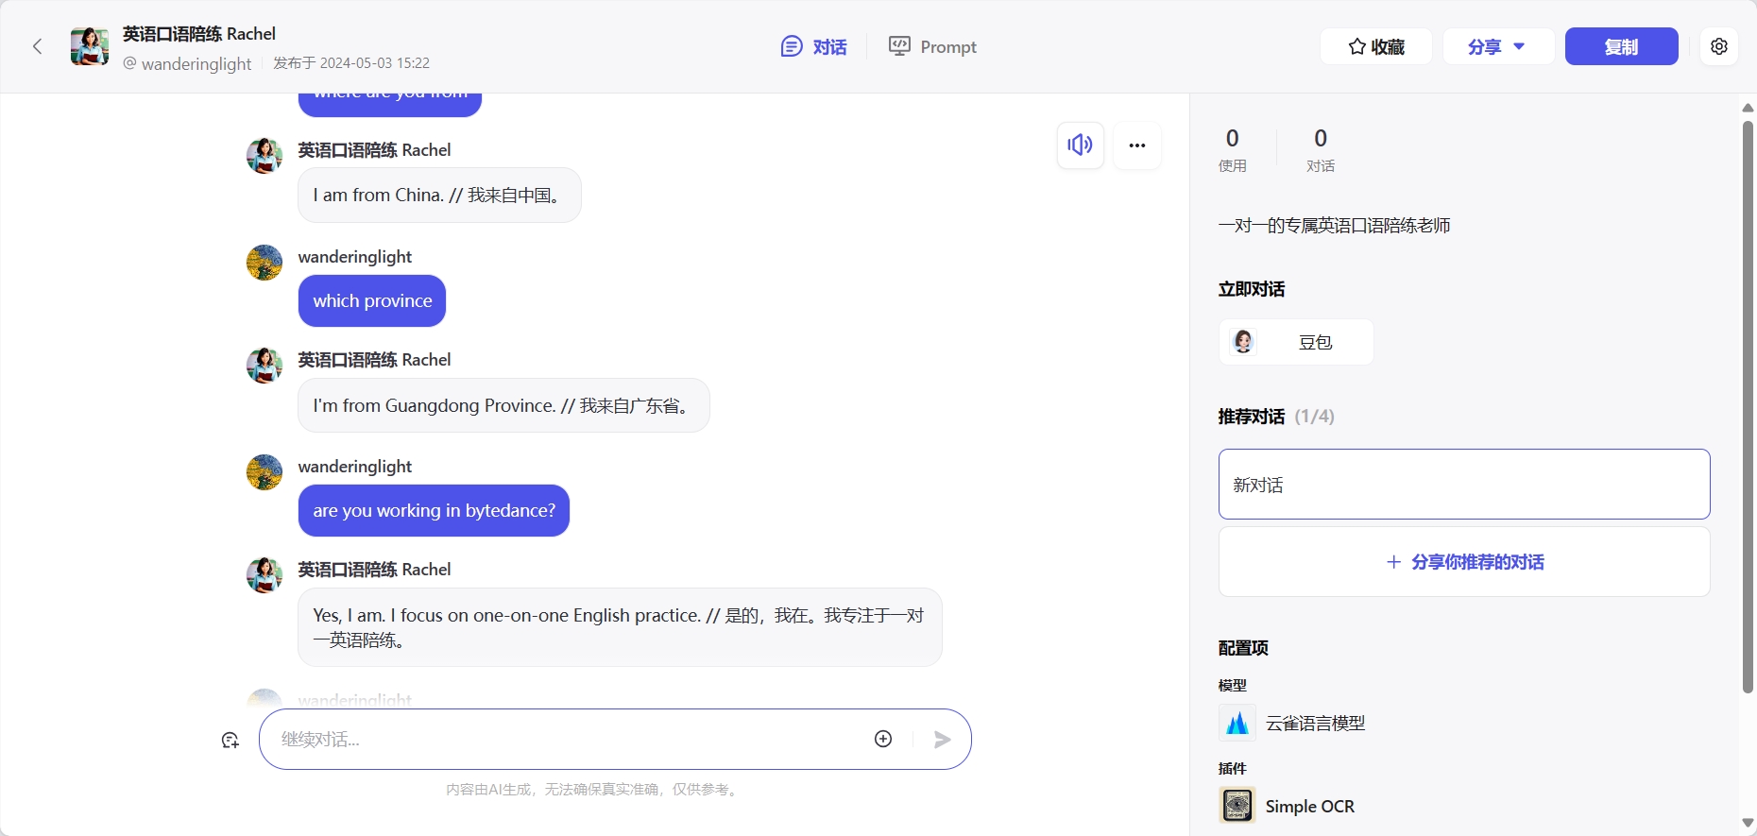Start chat with 豆包
The width and height of the screenshot is (1757, 836).
1295,342
